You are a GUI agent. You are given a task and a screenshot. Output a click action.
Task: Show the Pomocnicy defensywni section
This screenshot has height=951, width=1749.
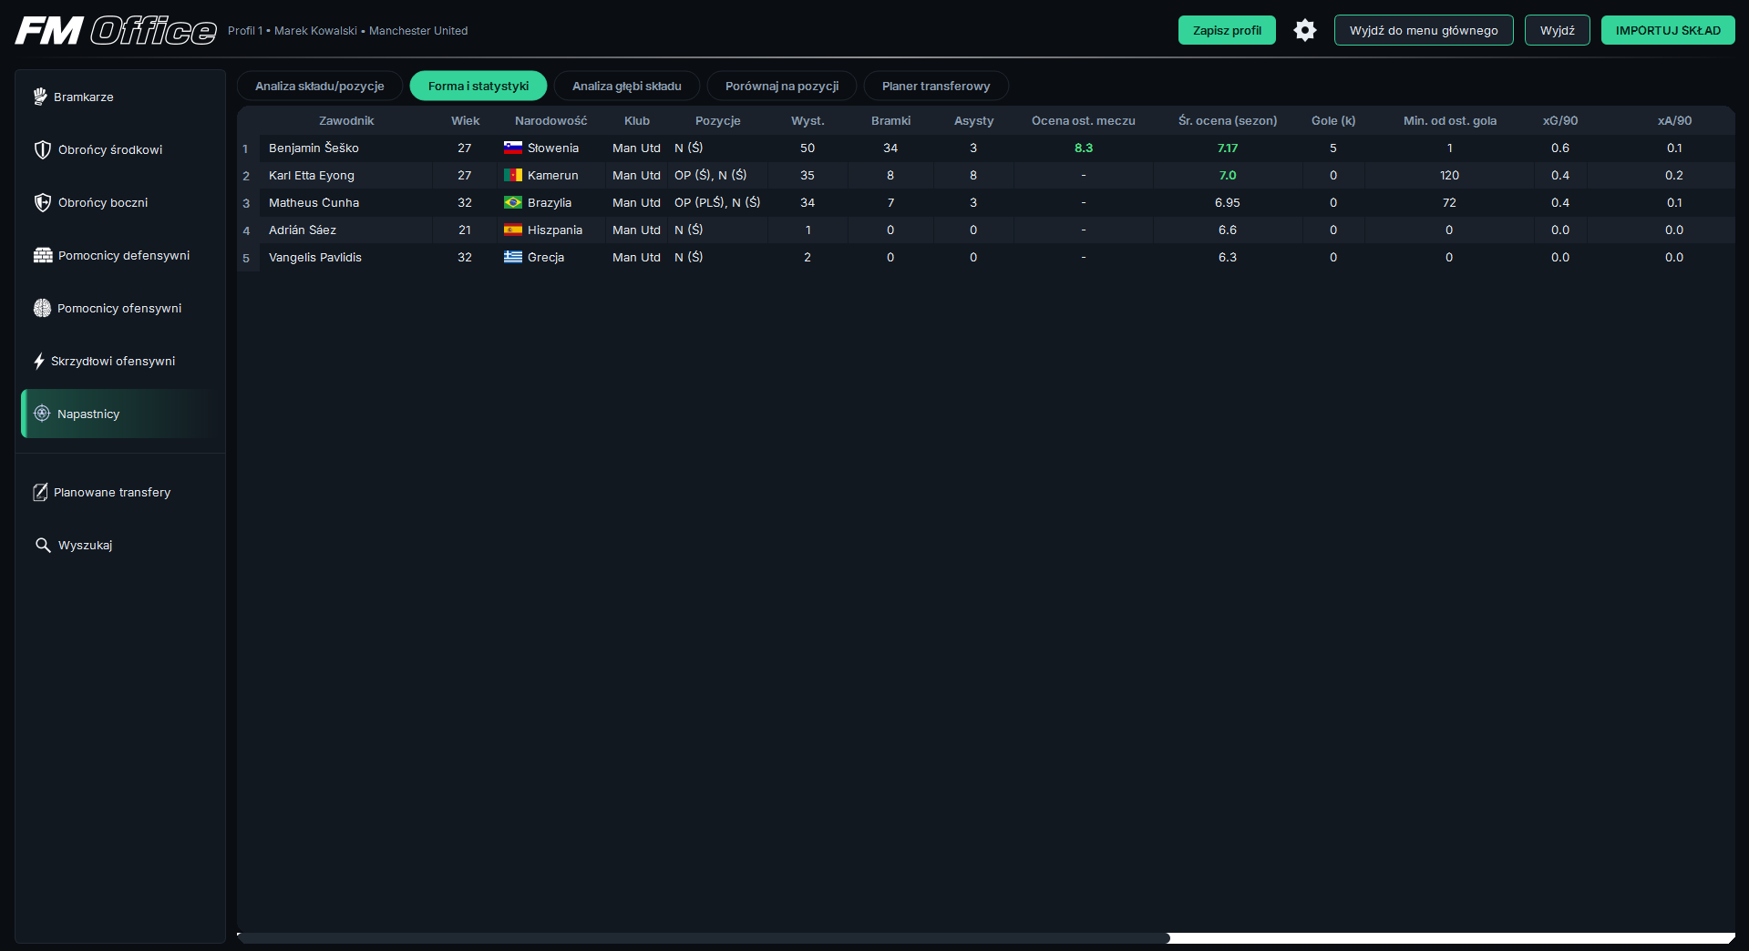120,255
